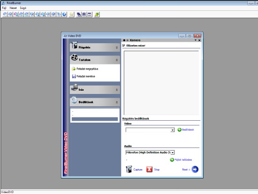Viewport: 258px width, 194px height.
Task: Toggle the Előzetes nézet checkbox
Action: point(124,46)
